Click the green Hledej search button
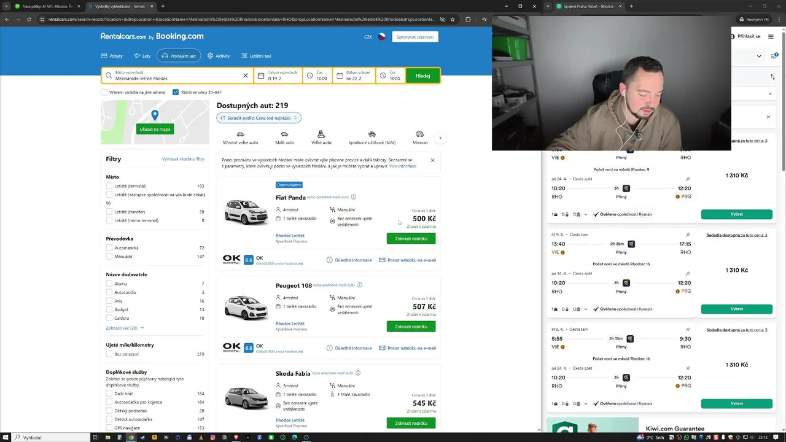Image resolution: width=786 pixels, height=442 pixels. (422, 76)
